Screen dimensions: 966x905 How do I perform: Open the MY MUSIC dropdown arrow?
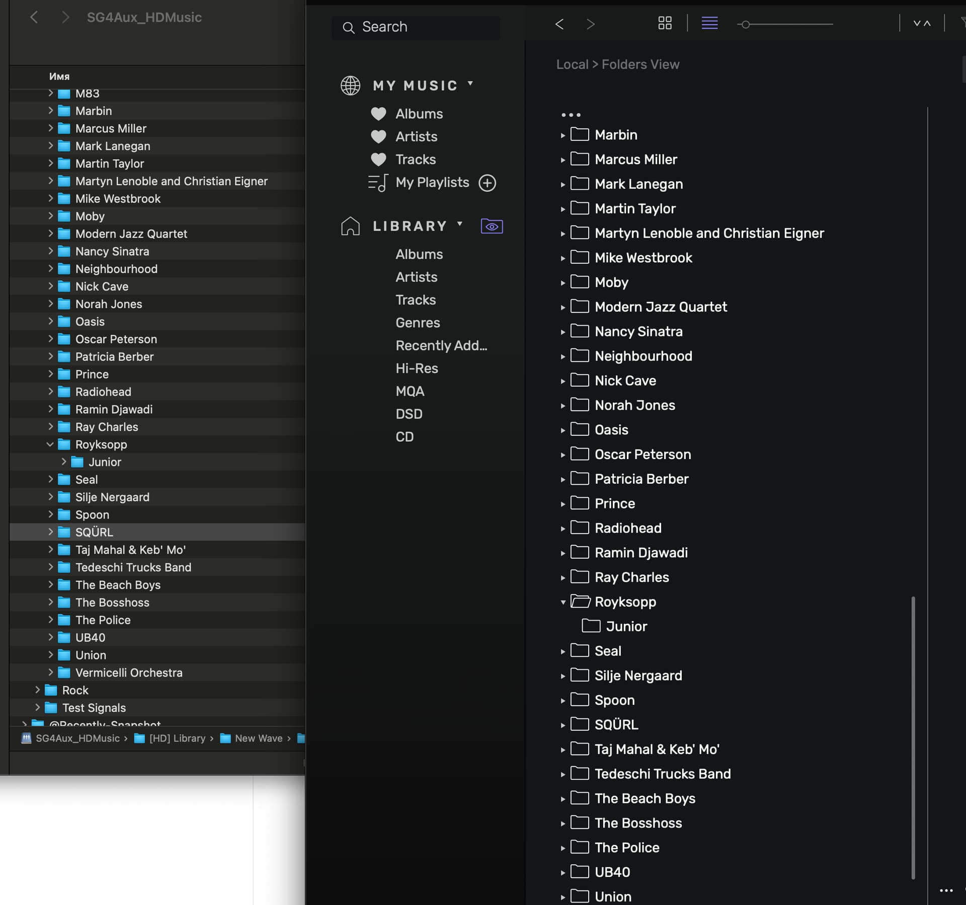point(470,84)
